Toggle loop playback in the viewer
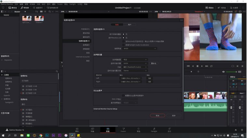 click(212, 66)
